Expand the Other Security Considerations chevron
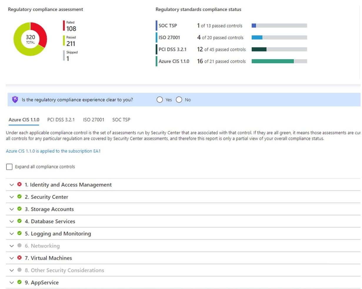The width and height of the screenshot is (362, 289). 11,270
